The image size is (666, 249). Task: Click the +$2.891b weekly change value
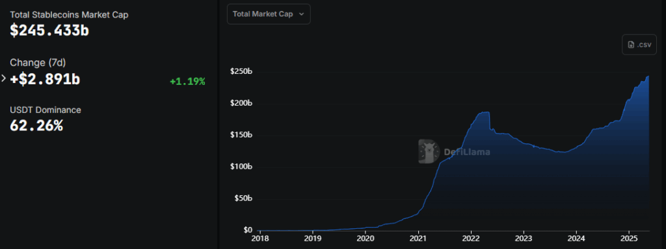45,79
